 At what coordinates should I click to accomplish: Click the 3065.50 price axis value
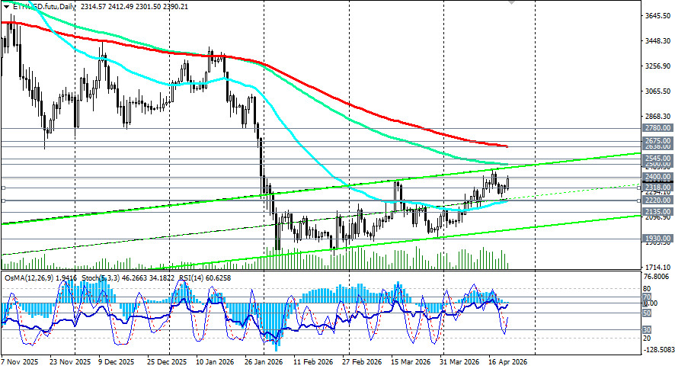click(657, 91)
